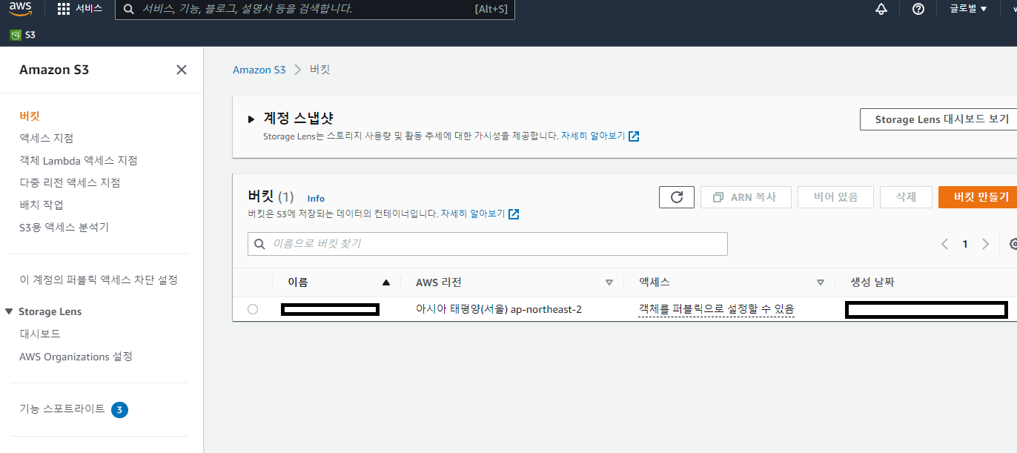Click the redacted bucket name link
Viewport: 1017px width, 453px height.
pyautogui.click(x=331, y=310)
